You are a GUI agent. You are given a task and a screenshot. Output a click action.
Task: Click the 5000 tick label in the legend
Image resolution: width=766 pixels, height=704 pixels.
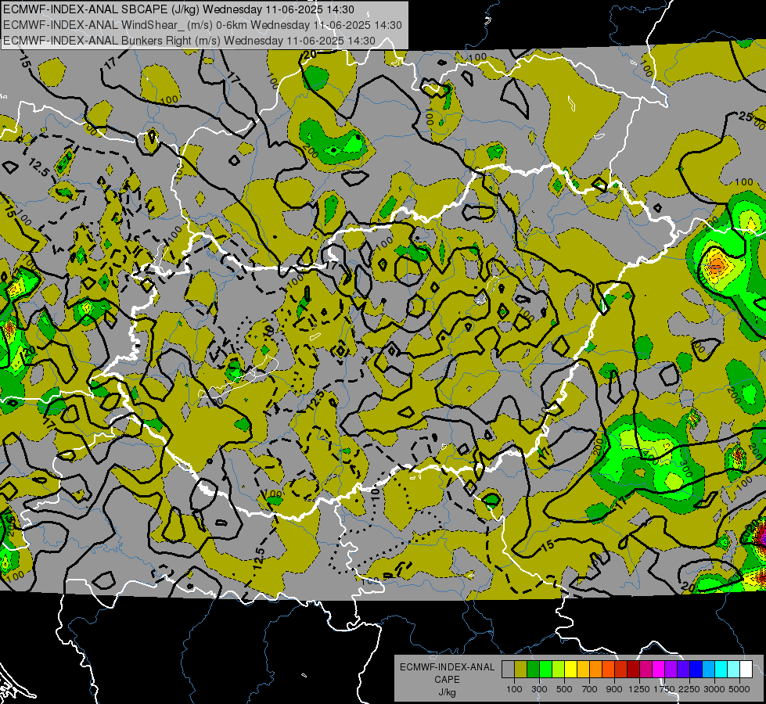click(739, 689)
